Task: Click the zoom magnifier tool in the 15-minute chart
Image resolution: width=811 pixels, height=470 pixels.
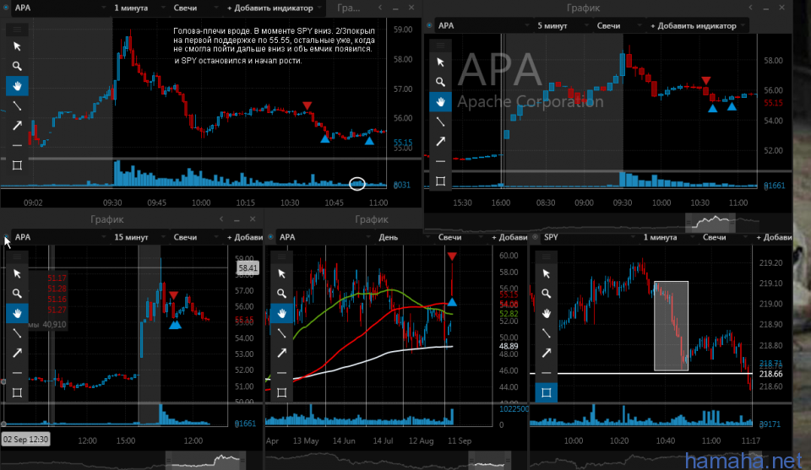Action: click(x=17, y=293)
